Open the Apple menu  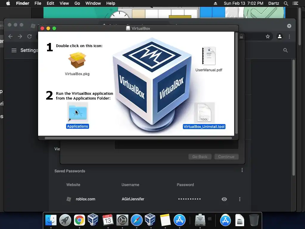tap(8, 3)
